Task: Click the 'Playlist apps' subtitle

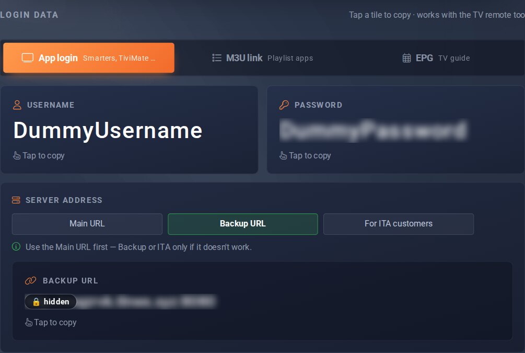Action: 290,58
